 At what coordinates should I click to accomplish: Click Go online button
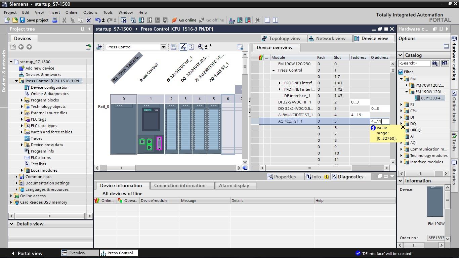(184, 20)
